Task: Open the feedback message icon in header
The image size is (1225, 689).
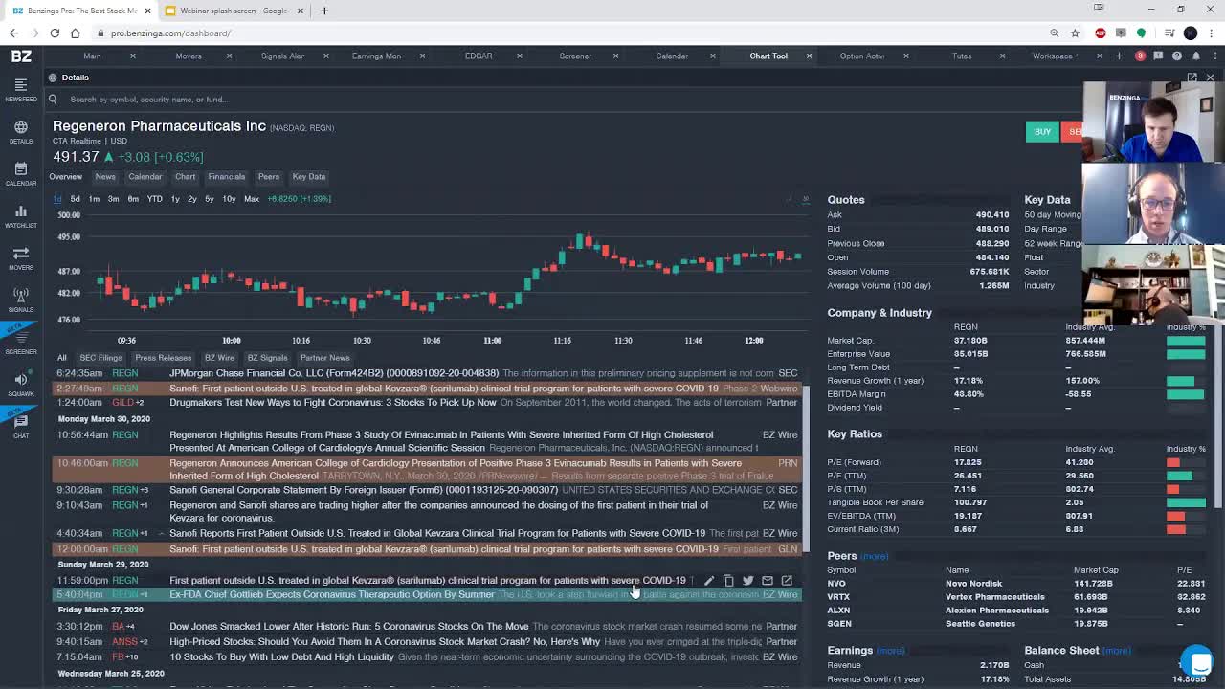Action: click(x=1158, y=56)
